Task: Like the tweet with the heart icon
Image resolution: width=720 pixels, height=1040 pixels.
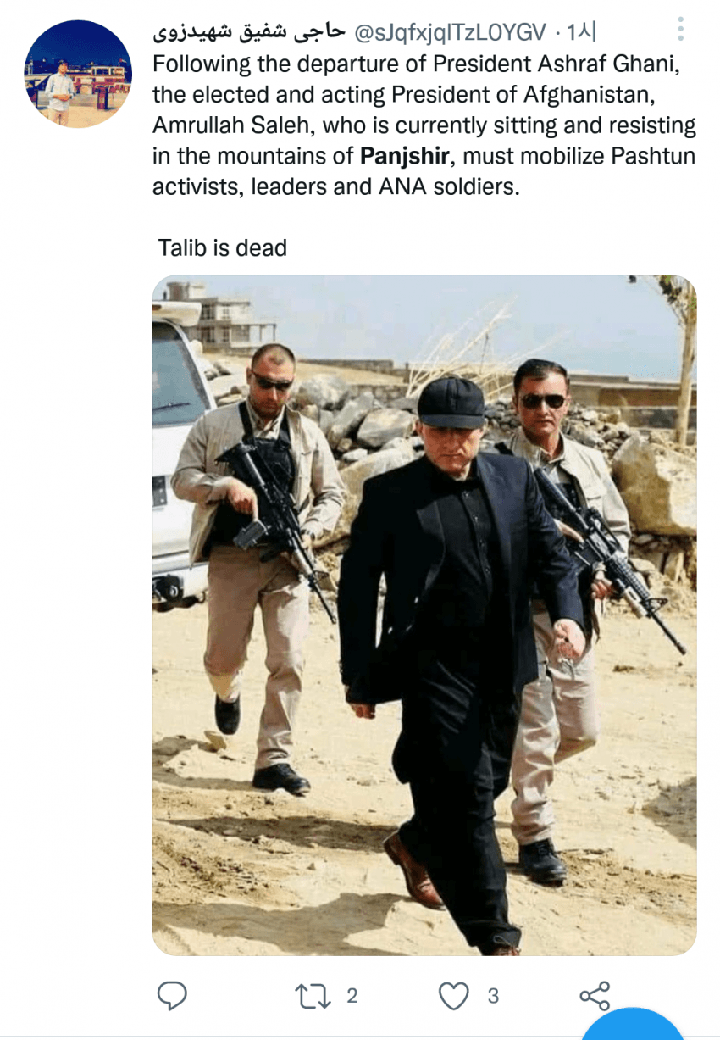Action: 455,997
